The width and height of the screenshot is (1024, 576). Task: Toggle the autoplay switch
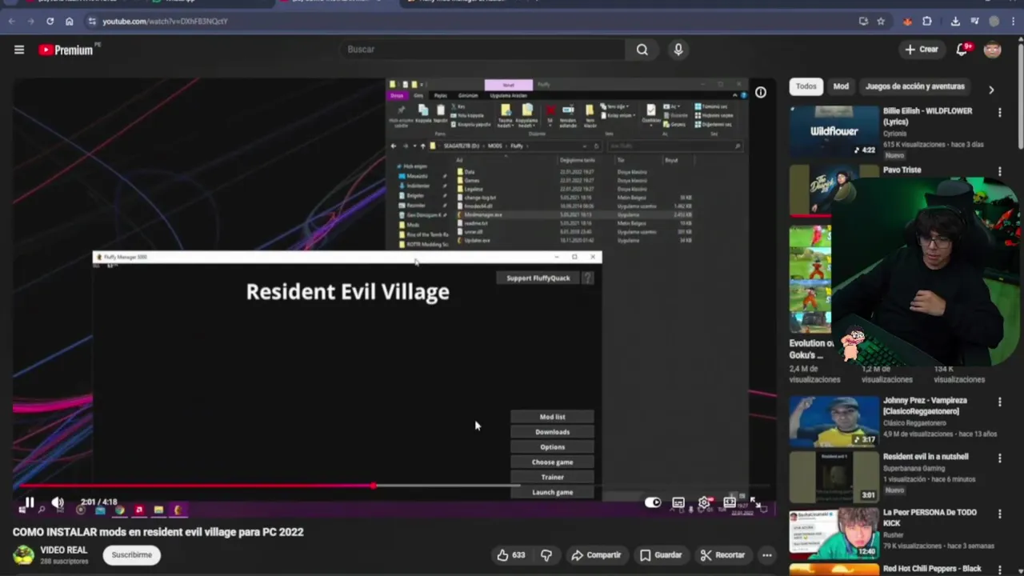tap(653, 502)
